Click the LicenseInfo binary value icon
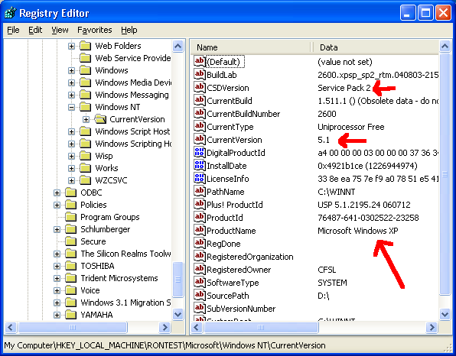Screen dimensions: 456x356 [x=200, y=178]
